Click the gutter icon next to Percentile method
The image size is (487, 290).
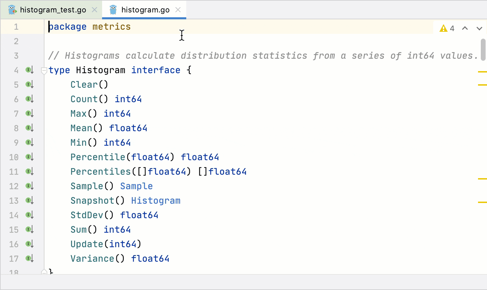[x=30, y=157]
